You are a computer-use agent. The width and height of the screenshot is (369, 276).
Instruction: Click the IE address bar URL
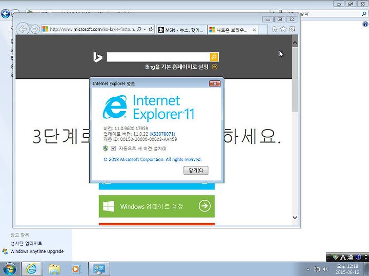pyautogui.click(x=92, y=29)
